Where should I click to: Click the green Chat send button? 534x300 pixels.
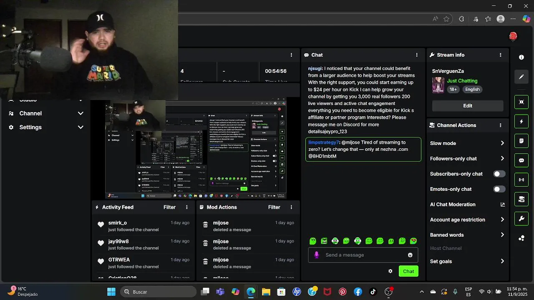[408, 271]
